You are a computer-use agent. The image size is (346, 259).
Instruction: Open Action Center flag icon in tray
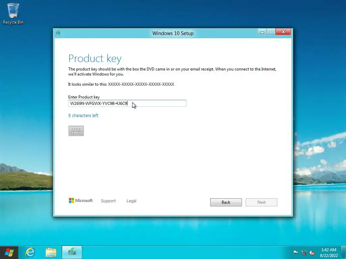point(295,252)
